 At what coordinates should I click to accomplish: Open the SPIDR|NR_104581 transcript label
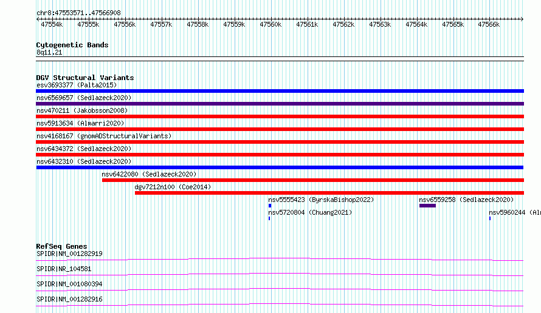pos(64,269)
